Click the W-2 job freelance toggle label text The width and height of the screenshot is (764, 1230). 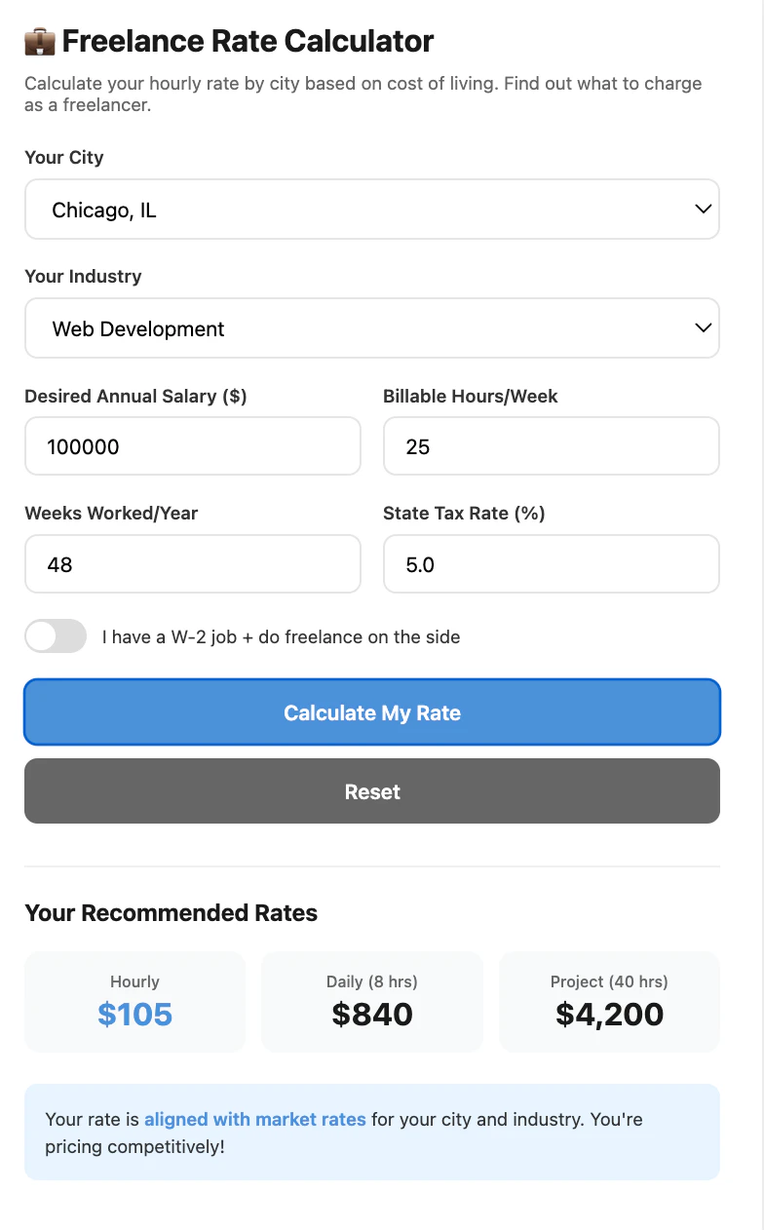pos(281,637)
